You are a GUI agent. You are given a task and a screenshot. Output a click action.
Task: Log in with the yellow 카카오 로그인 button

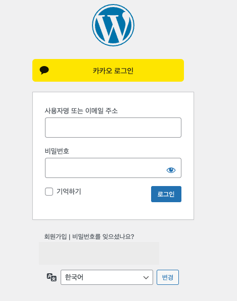coord(108,70)
